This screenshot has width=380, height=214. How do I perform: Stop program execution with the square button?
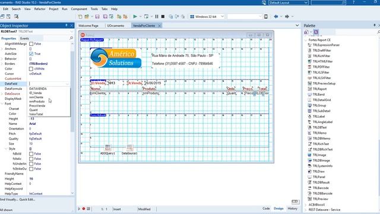[x=163, y=17]
